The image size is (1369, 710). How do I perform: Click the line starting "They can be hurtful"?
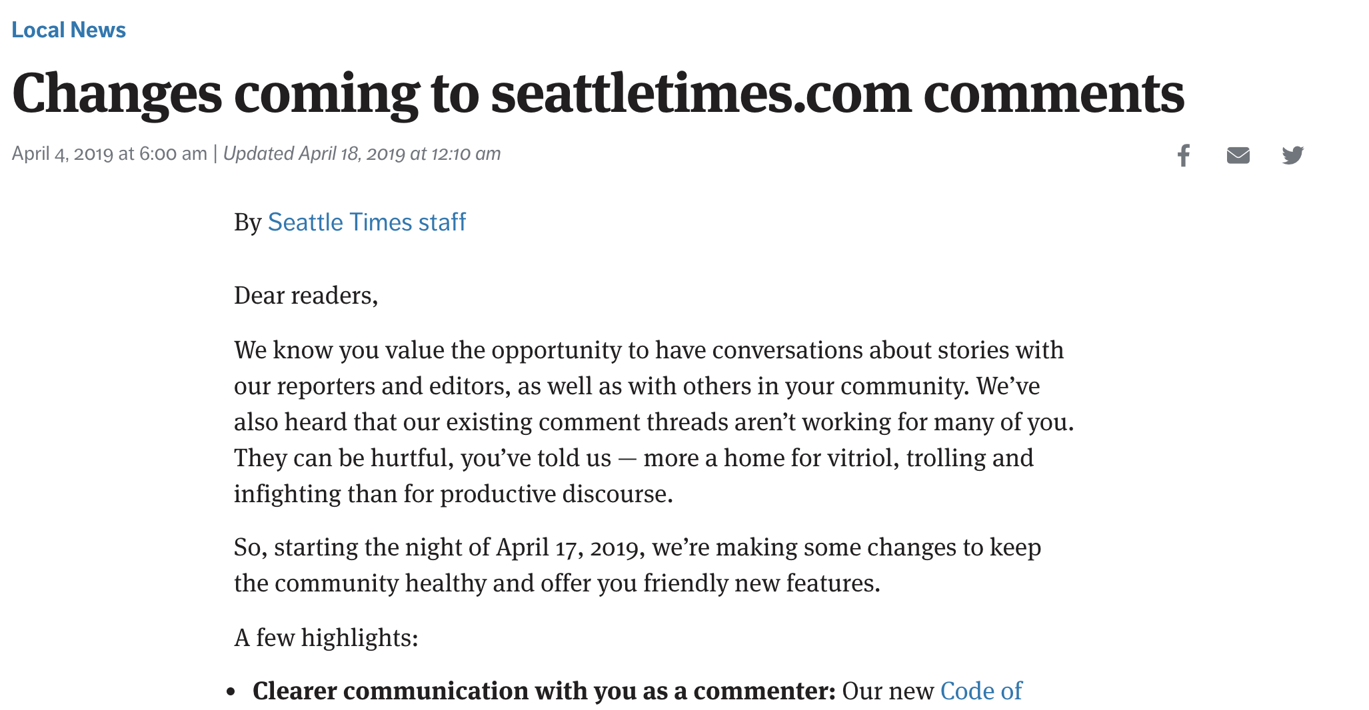coord(633,458)
